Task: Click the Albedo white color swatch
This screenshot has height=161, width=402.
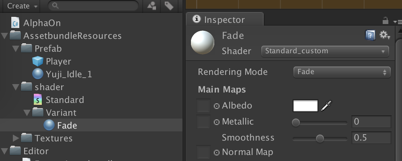Action: 306,106
